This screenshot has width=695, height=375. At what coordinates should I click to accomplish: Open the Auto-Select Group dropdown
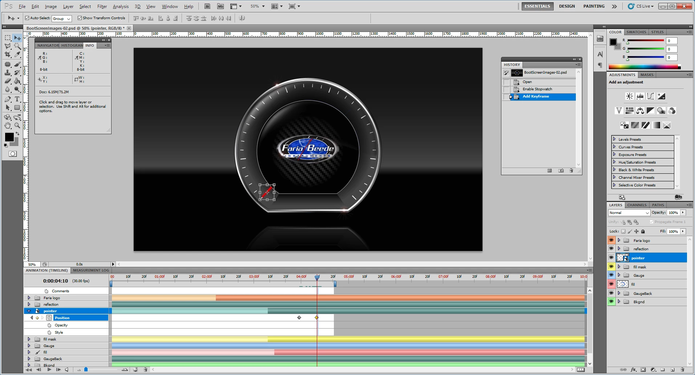[62, 18]
